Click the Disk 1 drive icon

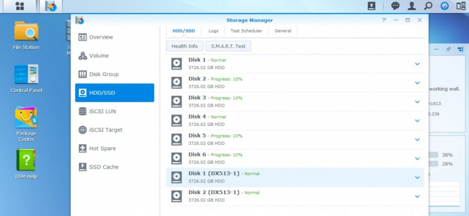click(176, 64)
